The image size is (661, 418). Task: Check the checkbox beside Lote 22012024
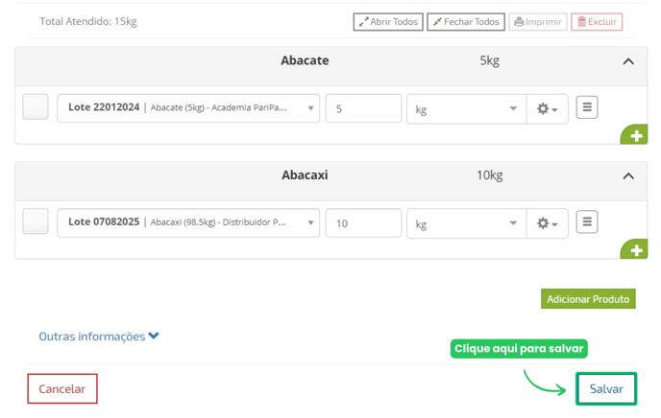[36, 106]
